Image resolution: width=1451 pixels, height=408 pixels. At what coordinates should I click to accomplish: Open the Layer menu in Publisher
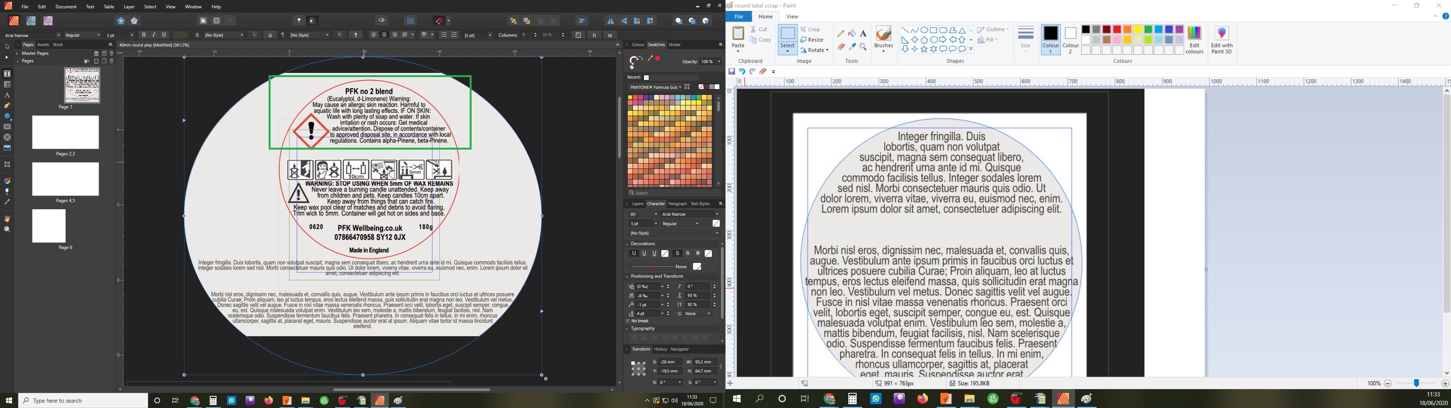tap(129, 7)
